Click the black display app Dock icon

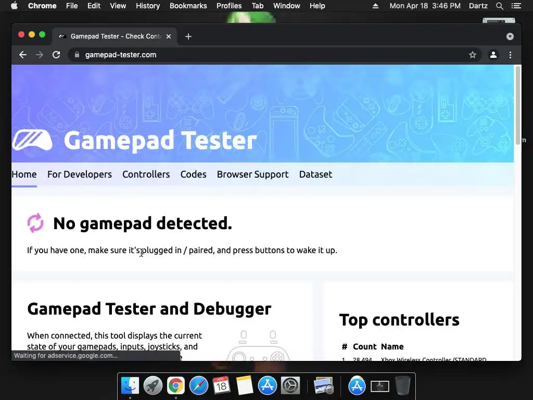pos(379,386)
